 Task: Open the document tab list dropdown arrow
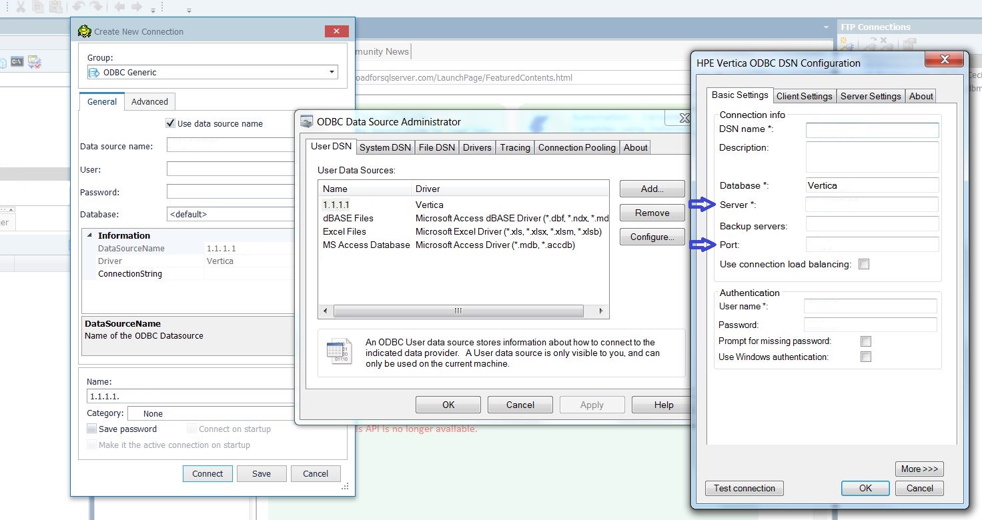[x=827, y=27]
